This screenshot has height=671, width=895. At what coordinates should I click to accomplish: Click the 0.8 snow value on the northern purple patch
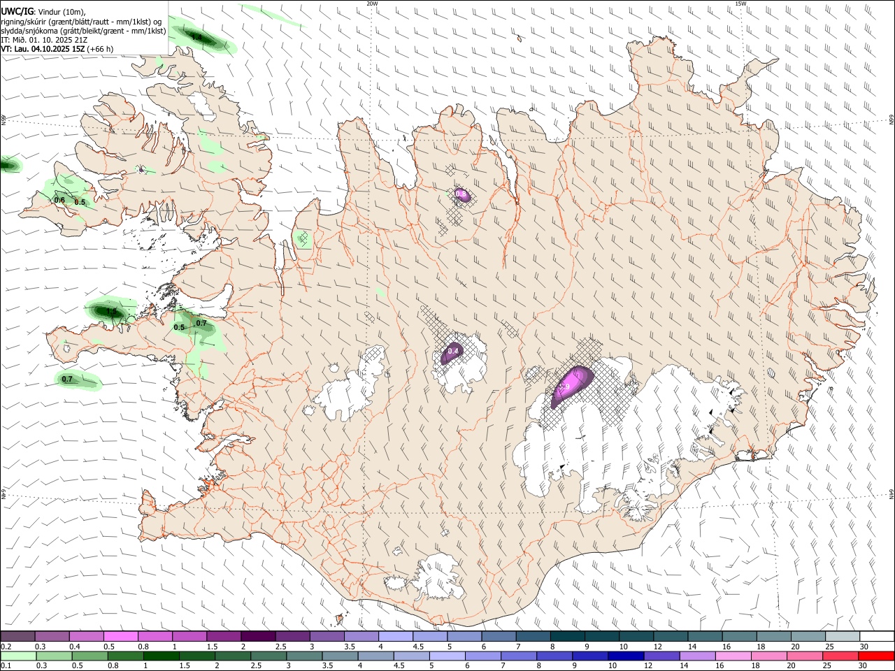click(461, 194)
